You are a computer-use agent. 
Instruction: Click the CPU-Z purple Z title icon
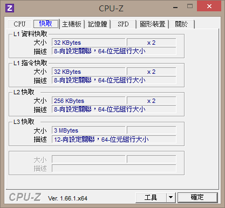10,8
